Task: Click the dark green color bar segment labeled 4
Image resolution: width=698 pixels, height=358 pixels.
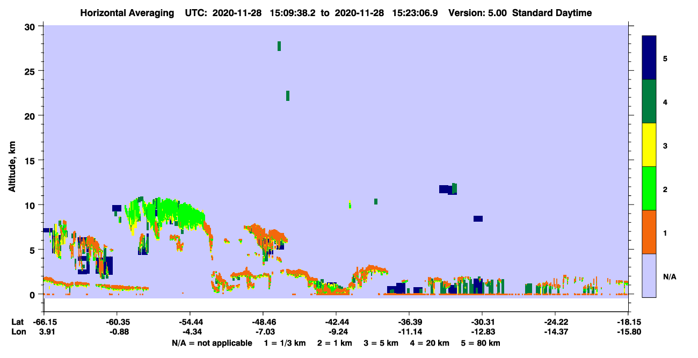Action: click(x=649, y=101)
